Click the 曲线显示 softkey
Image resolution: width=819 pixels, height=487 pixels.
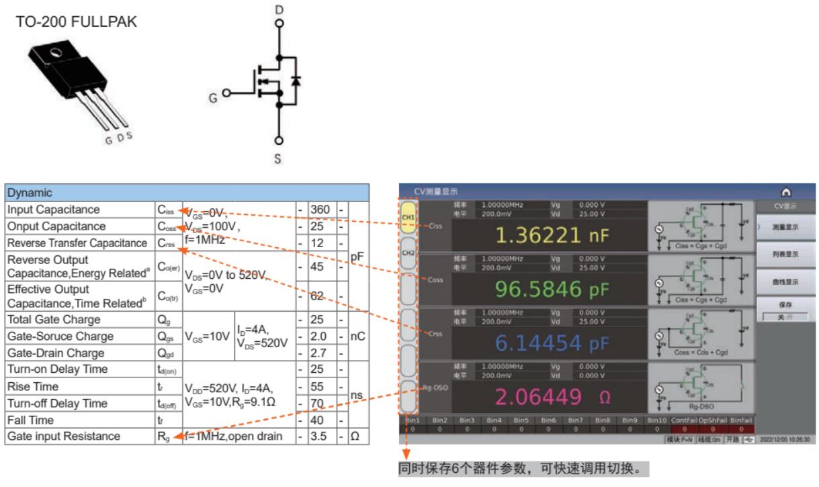[785, 281]
